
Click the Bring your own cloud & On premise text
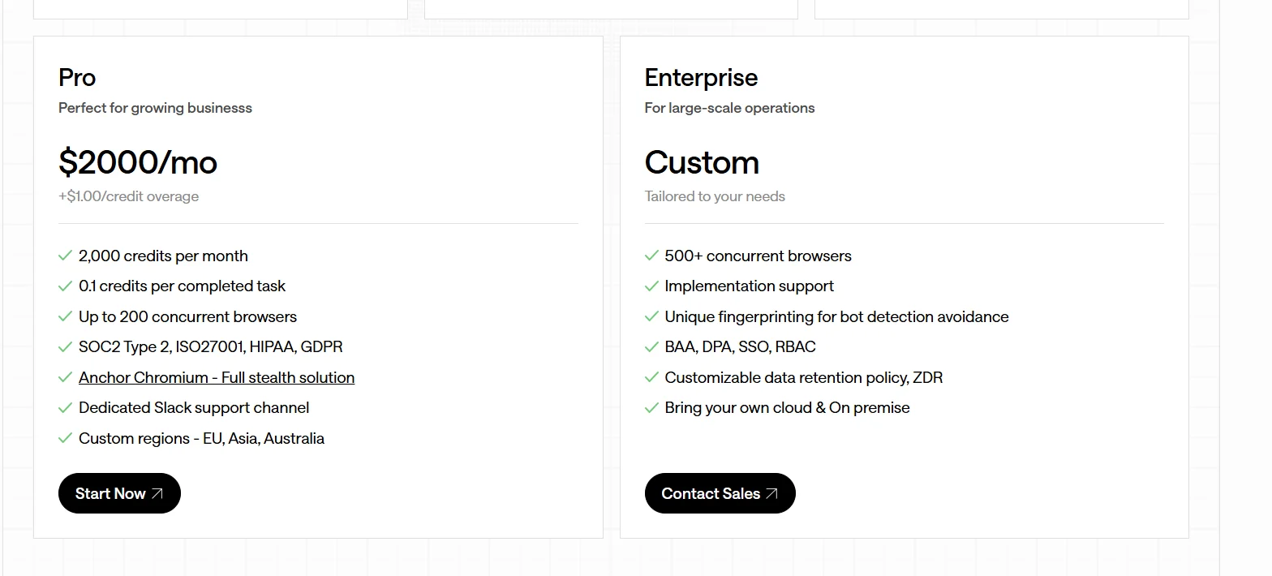(x=787, y=407)
